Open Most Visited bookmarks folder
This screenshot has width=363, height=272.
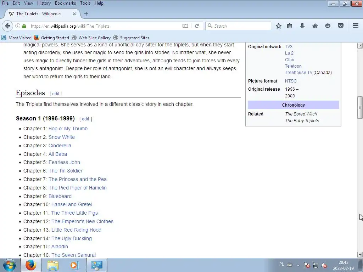coord(17,38)
